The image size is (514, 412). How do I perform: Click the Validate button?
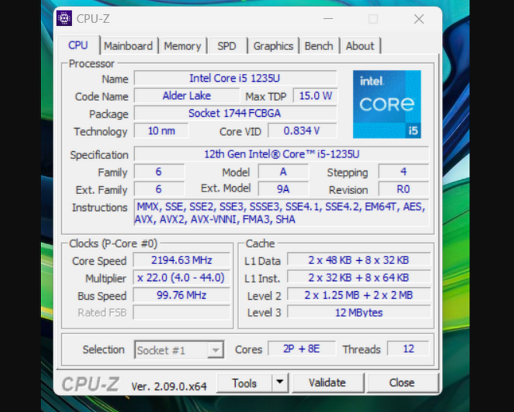[328, 382]
